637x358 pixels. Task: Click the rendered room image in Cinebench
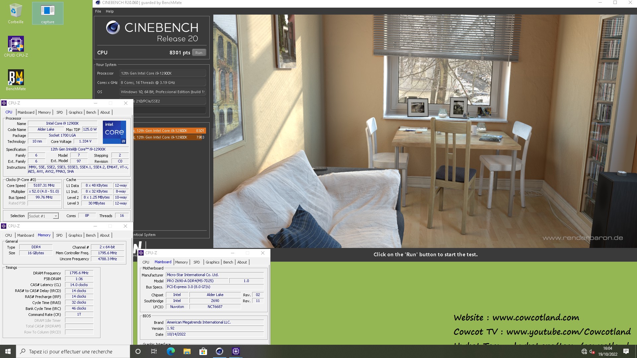[425, 131]
